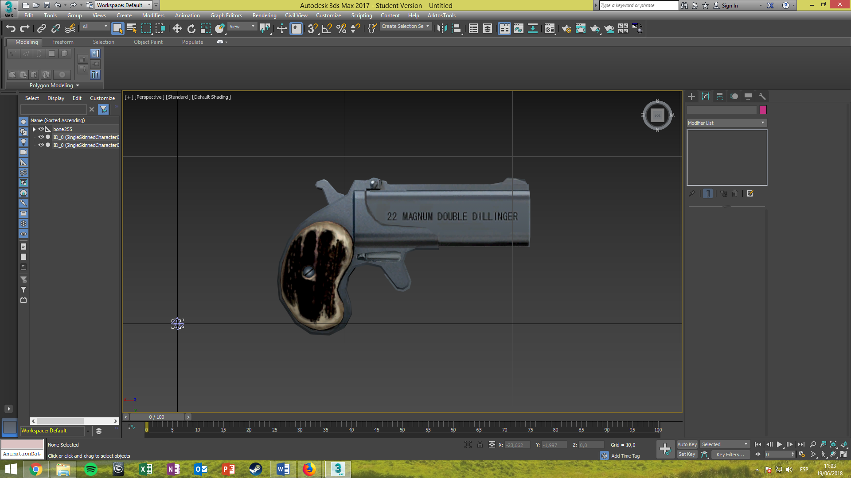851x478 pixels.
Task: Open the Schematic View
Action: [533, 29]
